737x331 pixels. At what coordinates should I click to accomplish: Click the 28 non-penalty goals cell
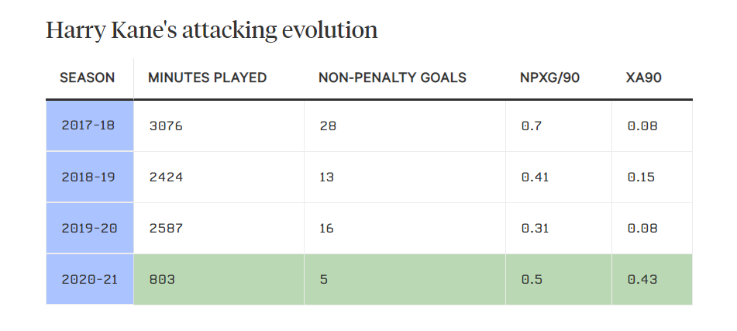(327, 125)
